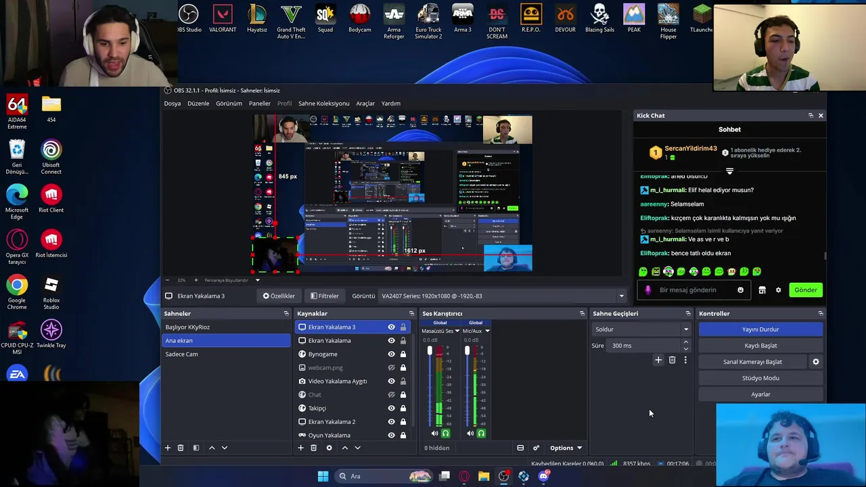The width and height of the screenshot is (866, 487).
Task: Pop out the Ses Karıştırıcı dock panel
Action: coord(582,314)
